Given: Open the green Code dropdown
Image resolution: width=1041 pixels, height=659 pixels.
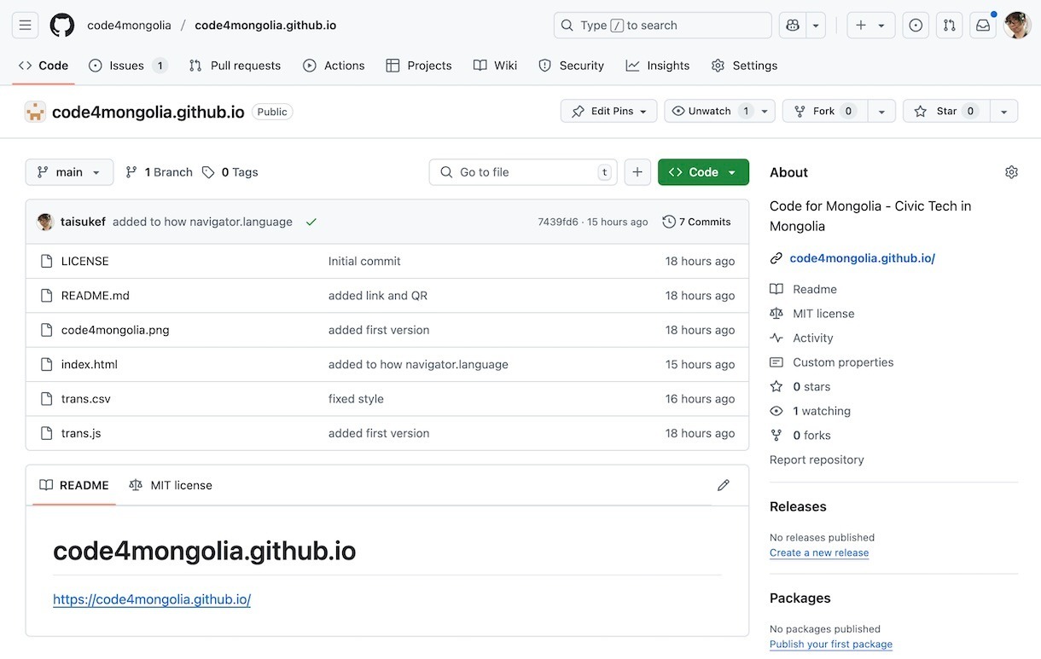Looking at the screenshot, I should point(703,172).
